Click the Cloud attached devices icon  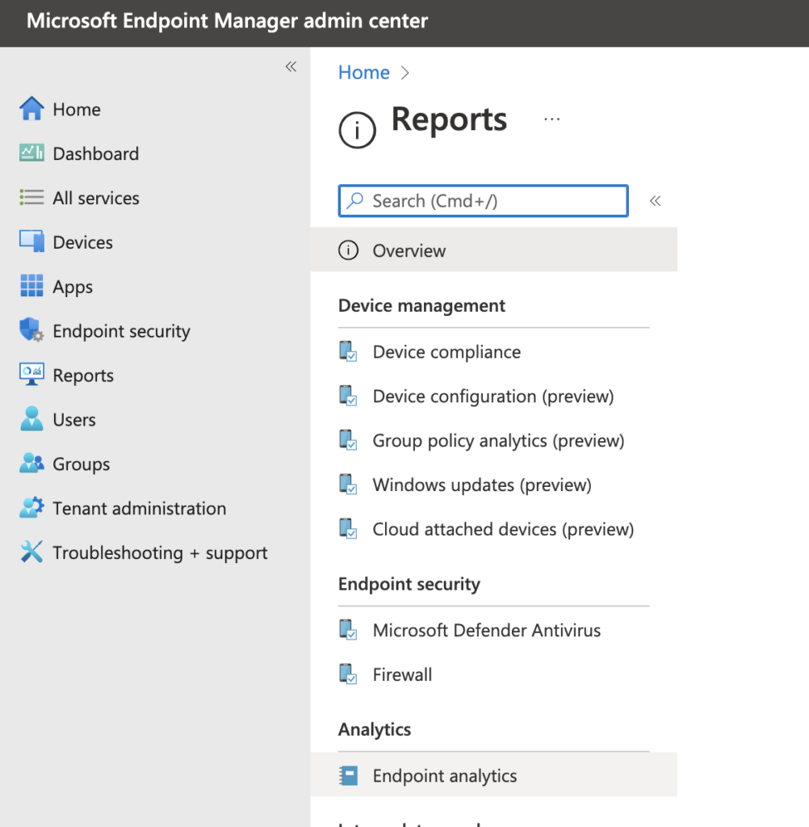tap(348, 528)
